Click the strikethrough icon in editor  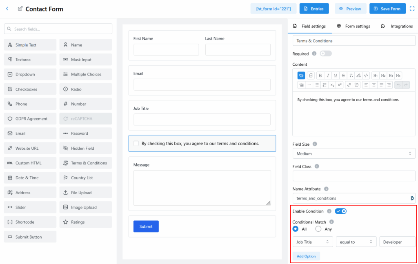coord(343,75)
